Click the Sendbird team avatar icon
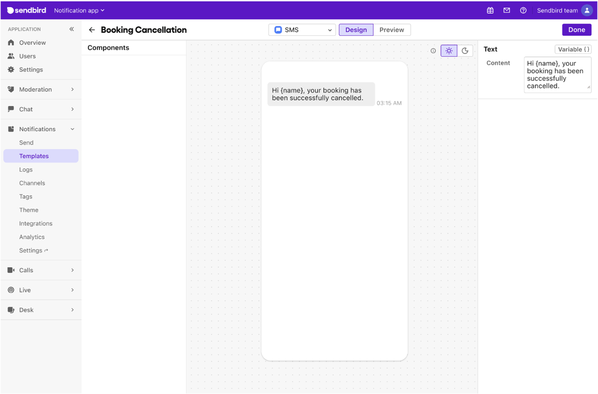 587,10
